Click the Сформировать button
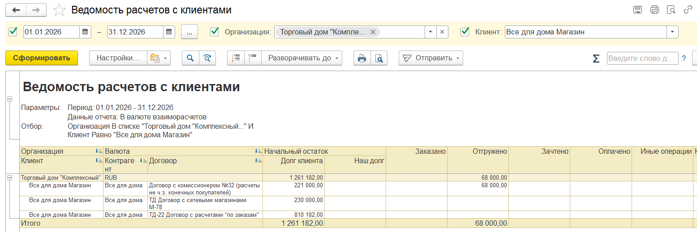This screenshot has width=697, height=232. click(x=42, y=58)
